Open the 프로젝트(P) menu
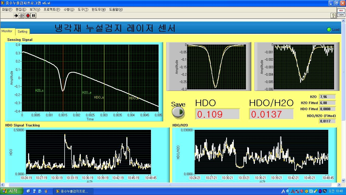Screen dimensions: 346x195 click(52, 9)
